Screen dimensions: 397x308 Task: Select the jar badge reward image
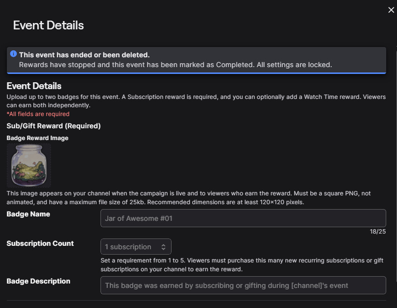29,166
